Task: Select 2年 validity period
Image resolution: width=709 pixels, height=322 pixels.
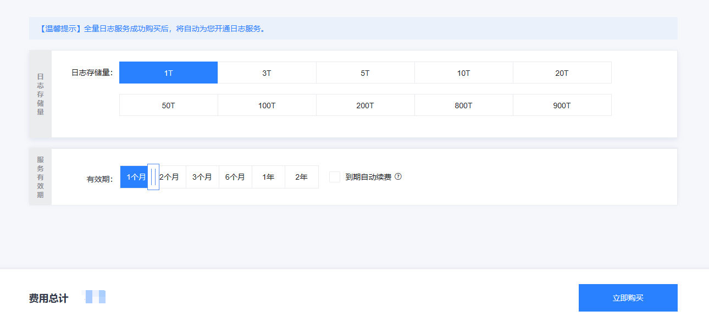Action: coord(301,177)
